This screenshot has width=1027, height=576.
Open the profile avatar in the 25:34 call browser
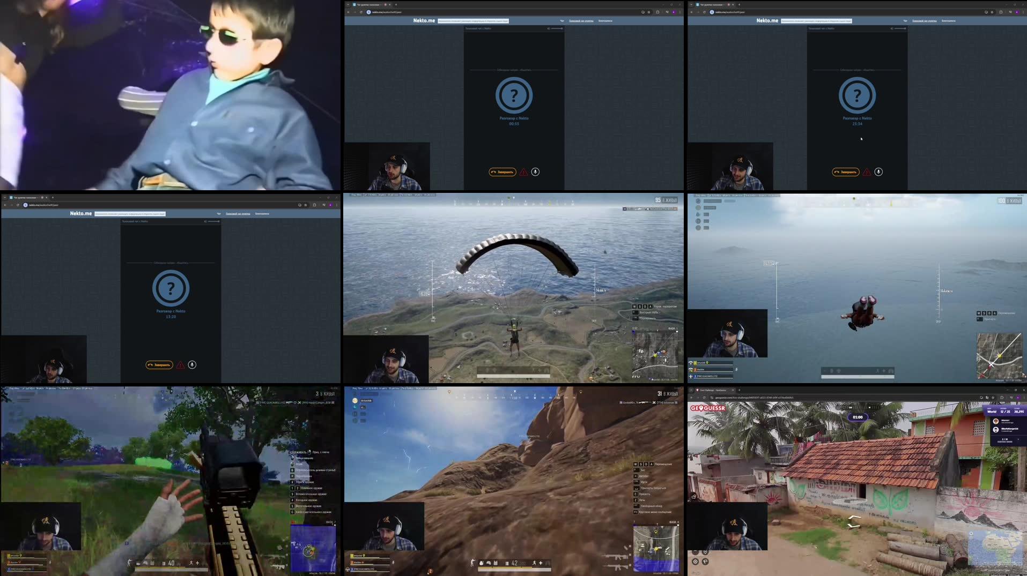(1017, 12)
